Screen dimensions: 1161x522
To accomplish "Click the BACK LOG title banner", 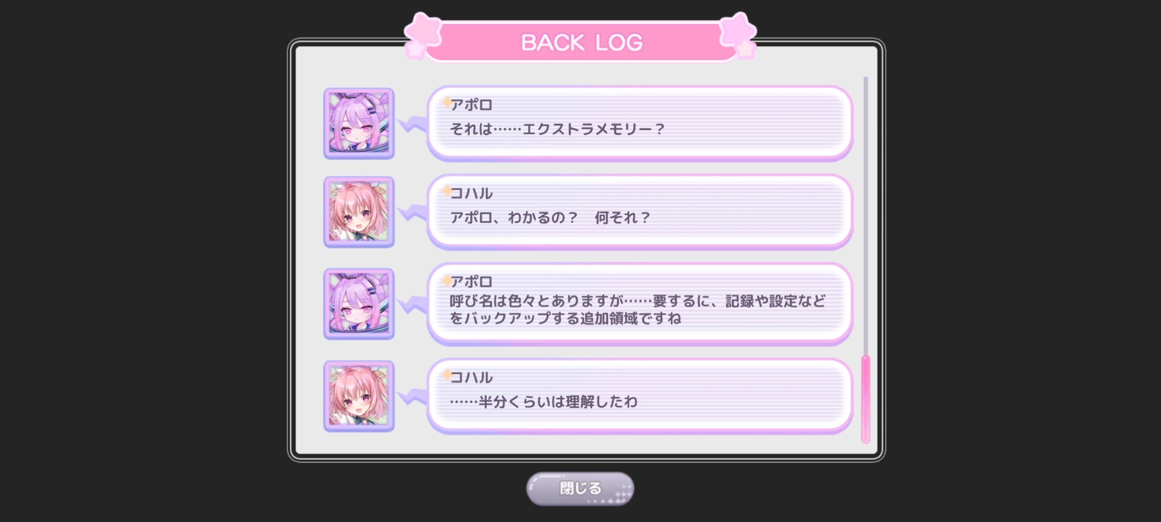I will click(581, 42).
